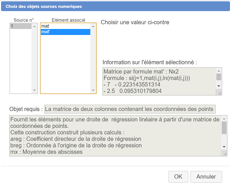The height and width of the screenshot is (189, 231).
Task: Click down arrow of Source n° scrollbar
Action: point(35,90)
